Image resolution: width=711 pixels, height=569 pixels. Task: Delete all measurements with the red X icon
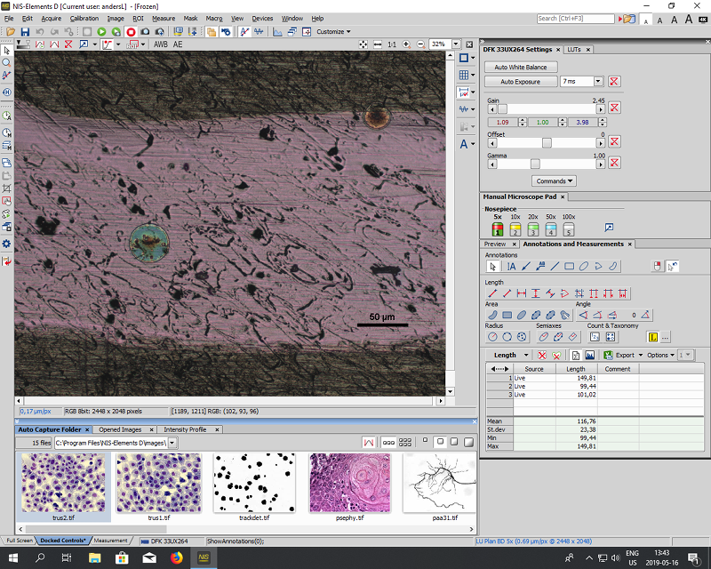point(541,355)
